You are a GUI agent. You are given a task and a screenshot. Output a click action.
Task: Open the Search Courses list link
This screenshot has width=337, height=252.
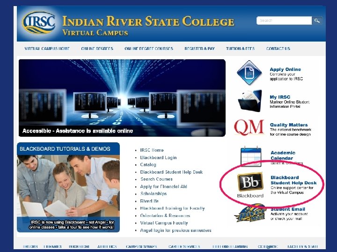(156, 179)
